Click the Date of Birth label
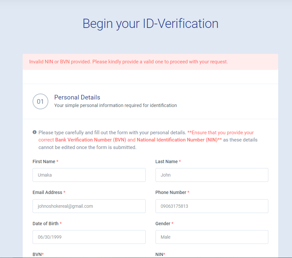 [45, 224]
